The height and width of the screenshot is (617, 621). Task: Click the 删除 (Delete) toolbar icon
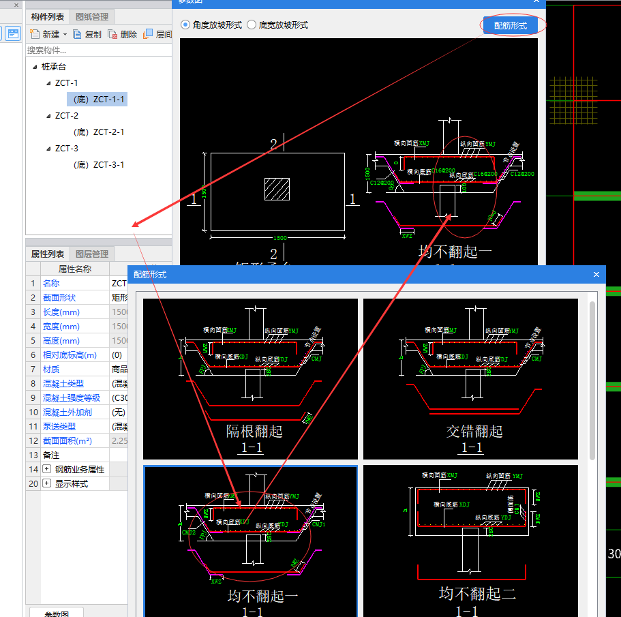point(112,35)
